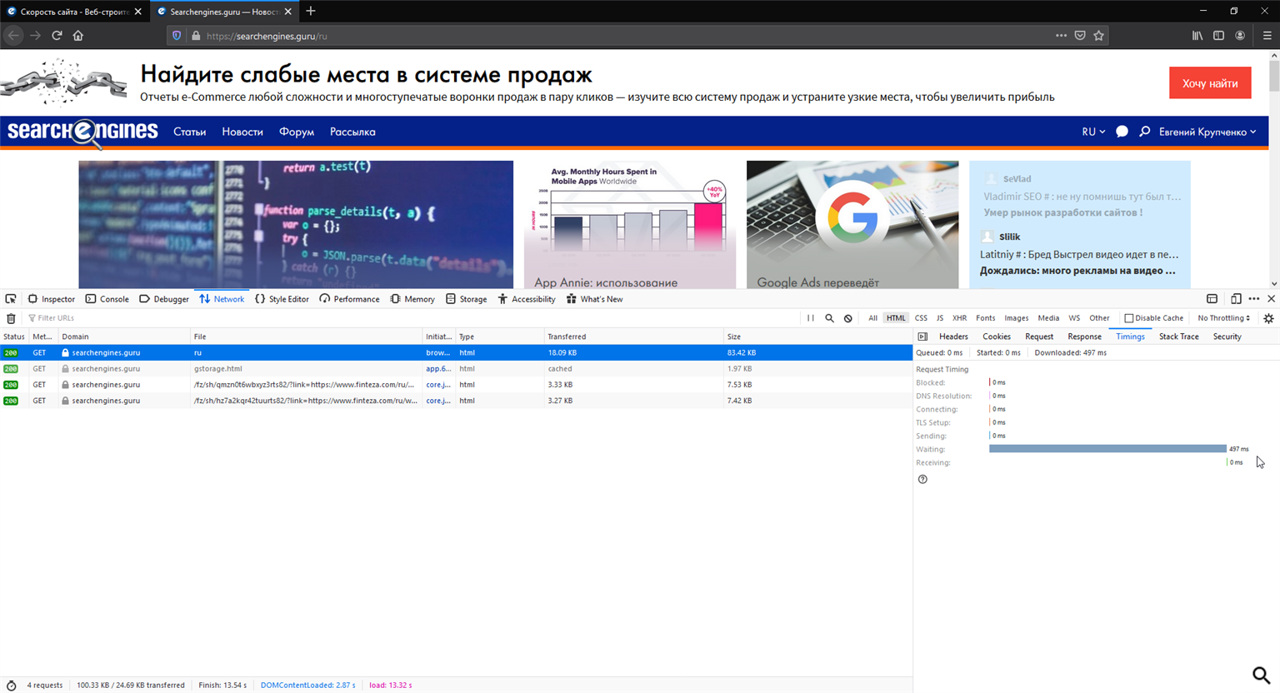
Task: Toggle responsive design mode icon
Action: 1236,299
